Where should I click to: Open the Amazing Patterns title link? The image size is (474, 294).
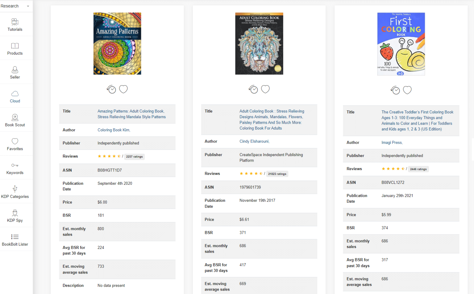pos(131,114)
